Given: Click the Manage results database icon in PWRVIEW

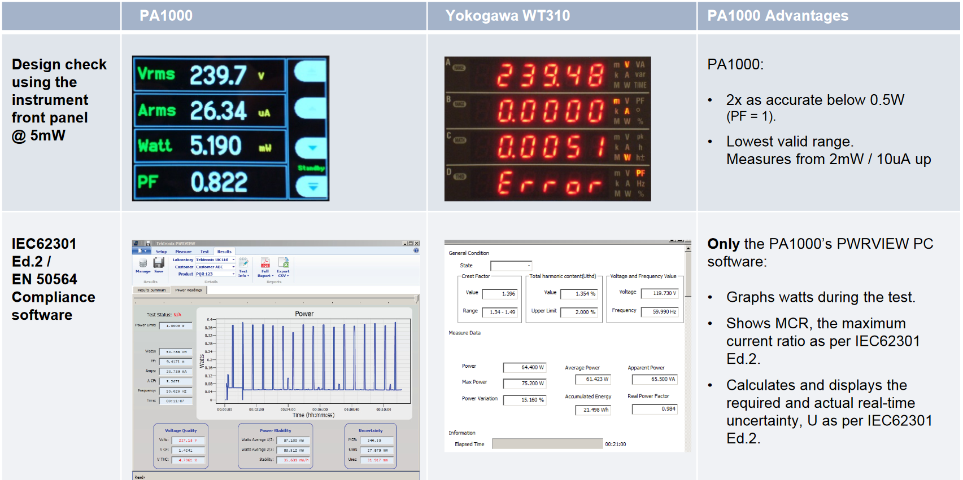Looking at the screenshot, I should pyautogui.click(x=143, y=263).
